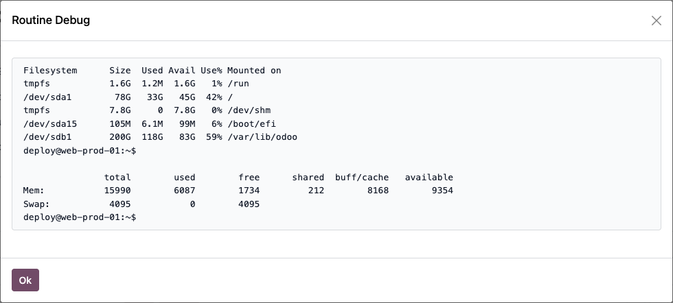Click the '83G' available value
This screenshot has width=673, height=303.
(187, 137)
